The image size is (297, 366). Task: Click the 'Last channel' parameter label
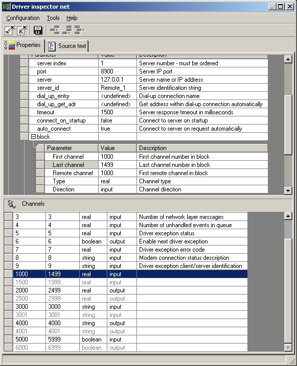(68, 165)
